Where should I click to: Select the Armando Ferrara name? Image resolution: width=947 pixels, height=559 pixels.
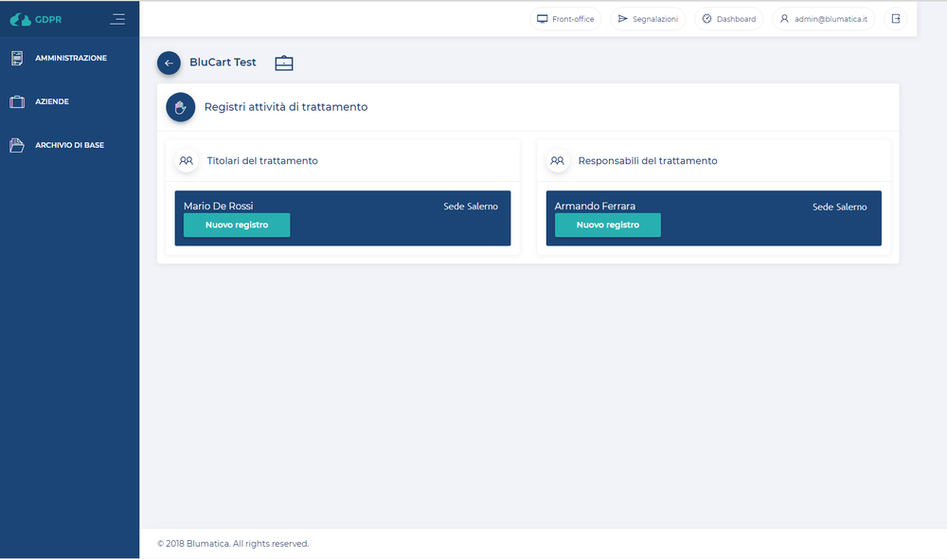[595, 207]
